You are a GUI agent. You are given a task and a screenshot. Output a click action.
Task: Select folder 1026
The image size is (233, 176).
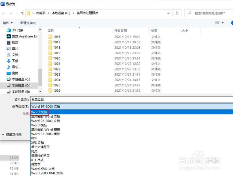click(54, 90)
